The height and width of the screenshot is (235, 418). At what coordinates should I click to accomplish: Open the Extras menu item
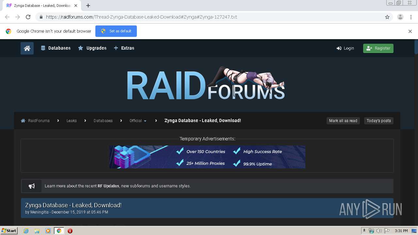coord(124,48)
